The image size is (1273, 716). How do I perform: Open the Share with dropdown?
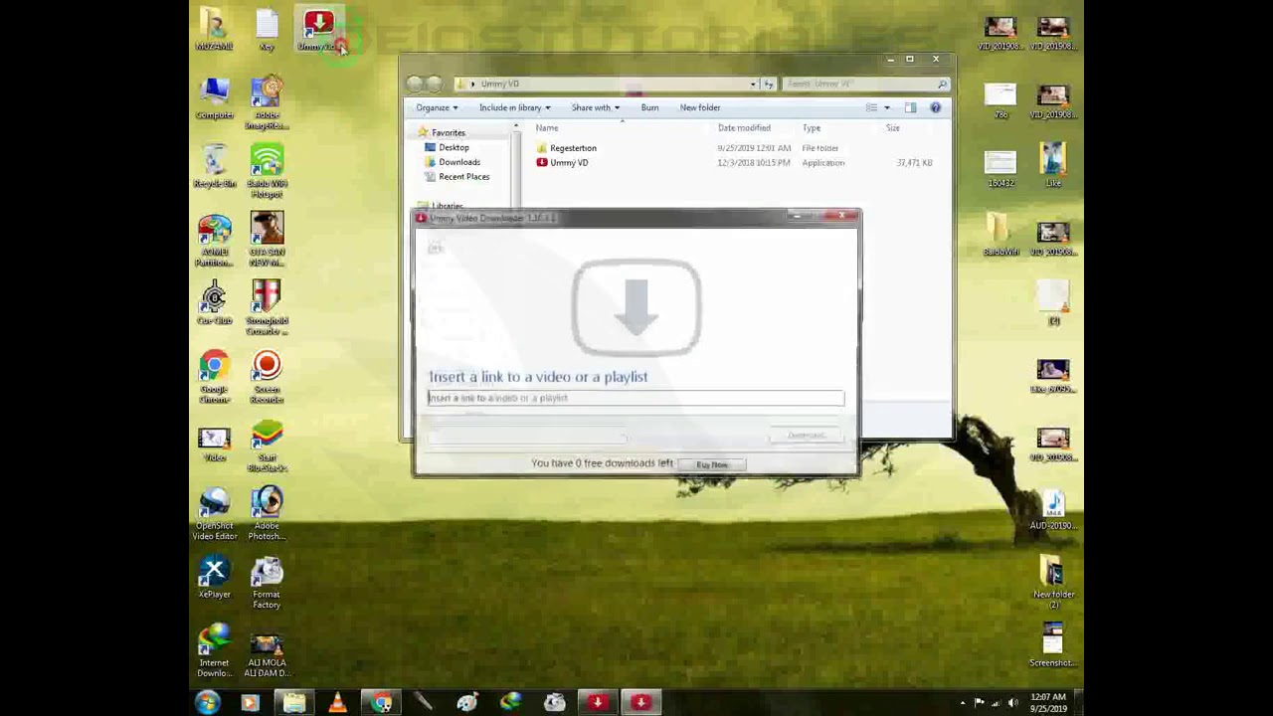click(x=595, y=107)
